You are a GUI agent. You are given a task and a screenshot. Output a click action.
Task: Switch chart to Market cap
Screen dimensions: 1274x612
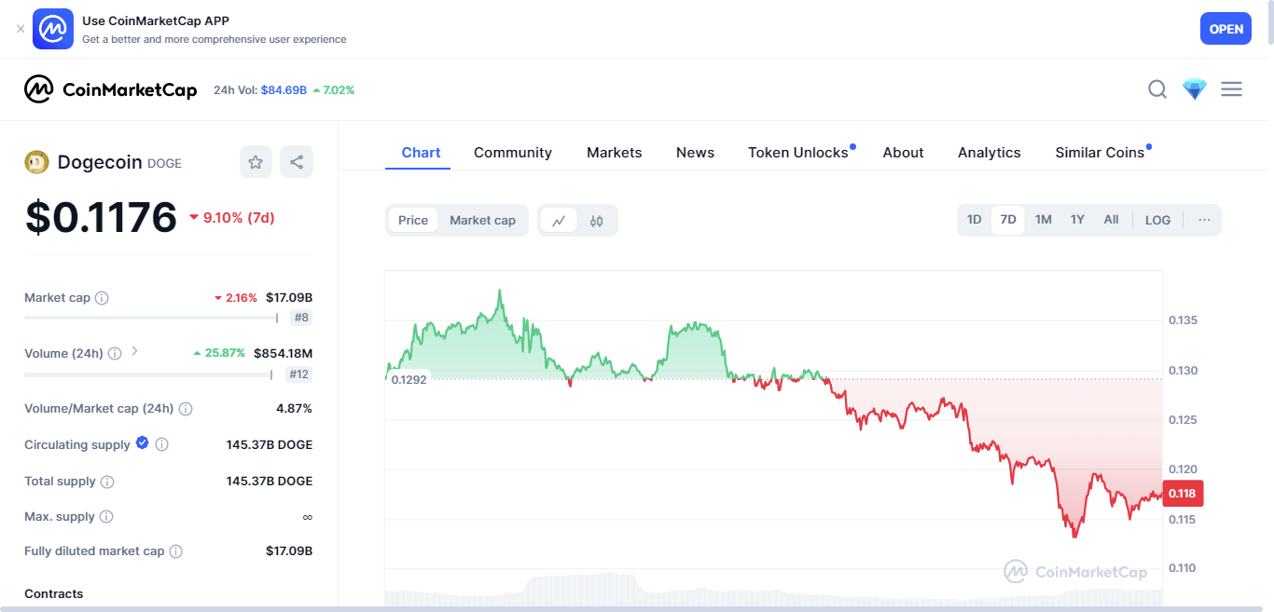click(x=482, y=221)
